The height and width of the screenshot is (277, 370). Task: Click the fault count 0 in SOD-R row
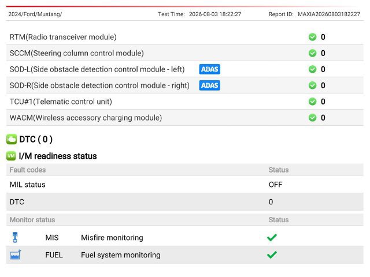(323, 85)
